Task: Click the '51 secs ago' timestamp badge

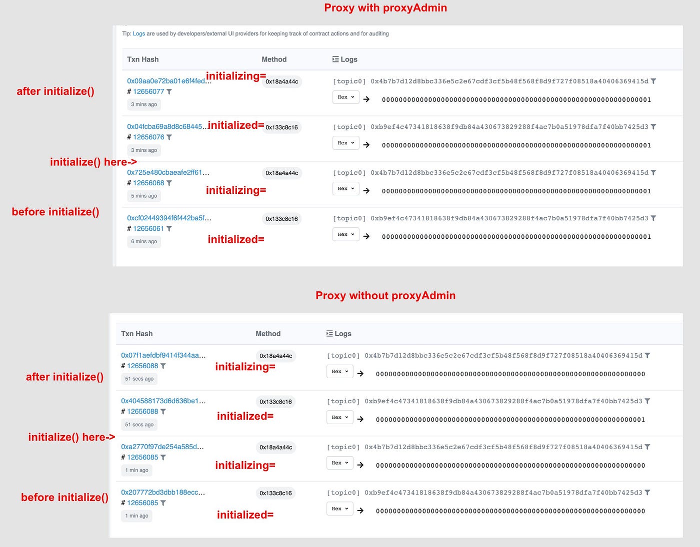Action: point(139,379)
